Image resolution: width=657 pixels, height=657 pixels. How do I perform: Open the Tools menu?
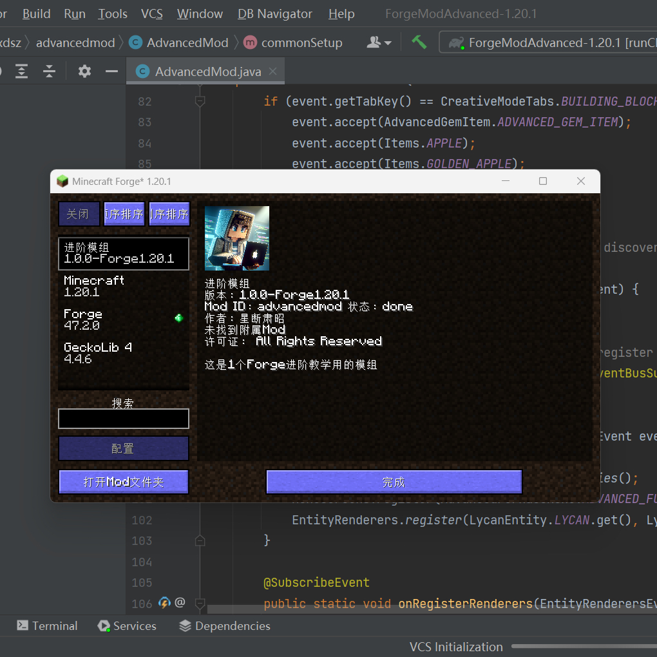tap(112, 14)
